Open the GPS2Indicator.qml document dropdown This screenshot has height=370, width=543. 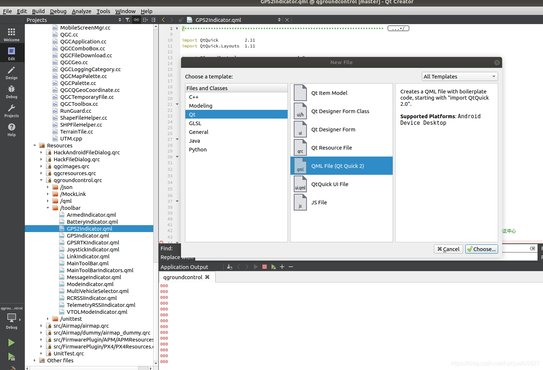click(x=280, y=20)
